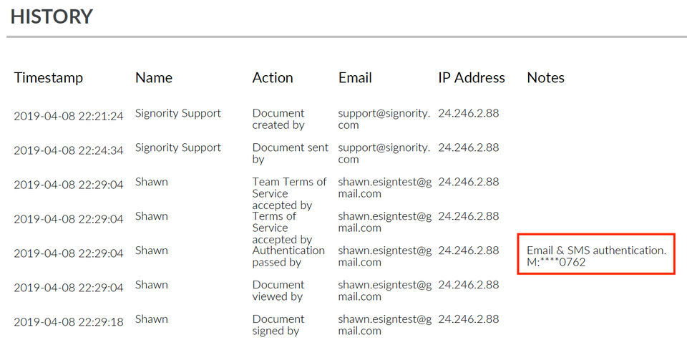Select the Name column header
This screenshot has height=345, width=687.
coord(154,78)
